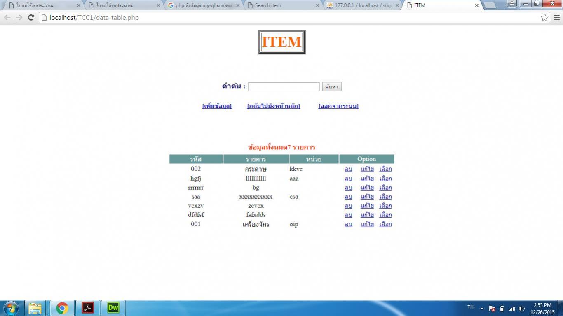
Task: Close the Search item tab
Action: 317,5
